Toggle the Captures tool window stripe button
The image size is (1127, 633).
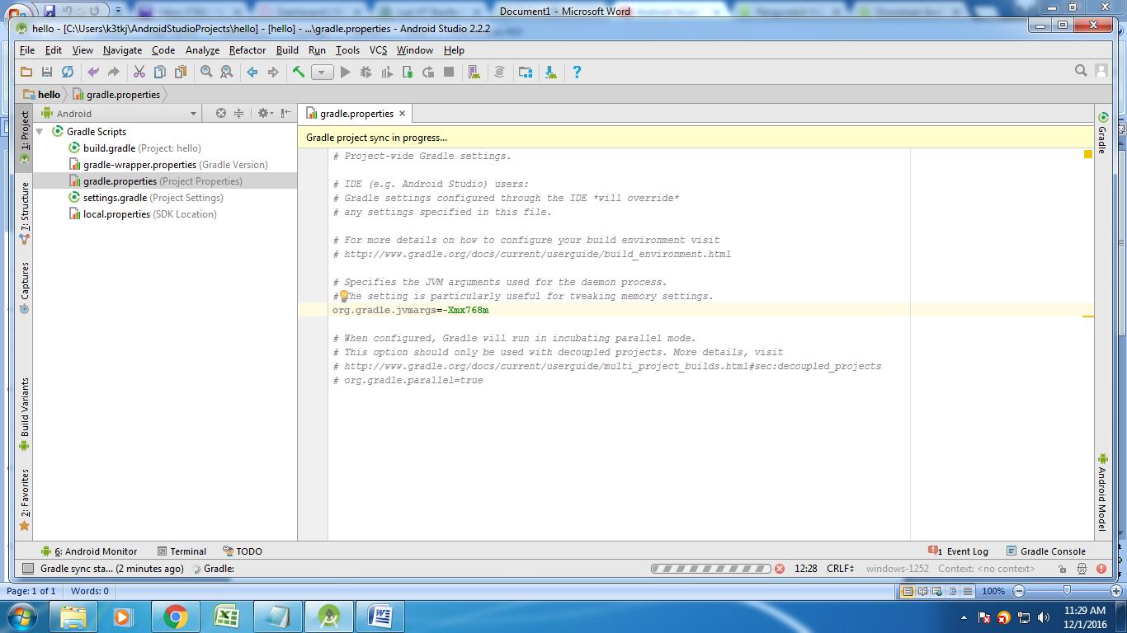pos(25,288)
